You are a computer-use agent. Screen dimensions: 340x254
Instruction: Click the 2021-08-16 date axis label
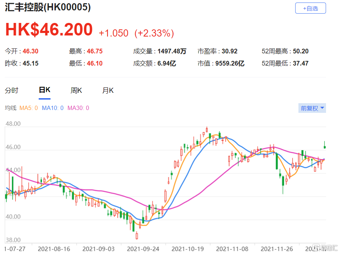click(54, 249)
